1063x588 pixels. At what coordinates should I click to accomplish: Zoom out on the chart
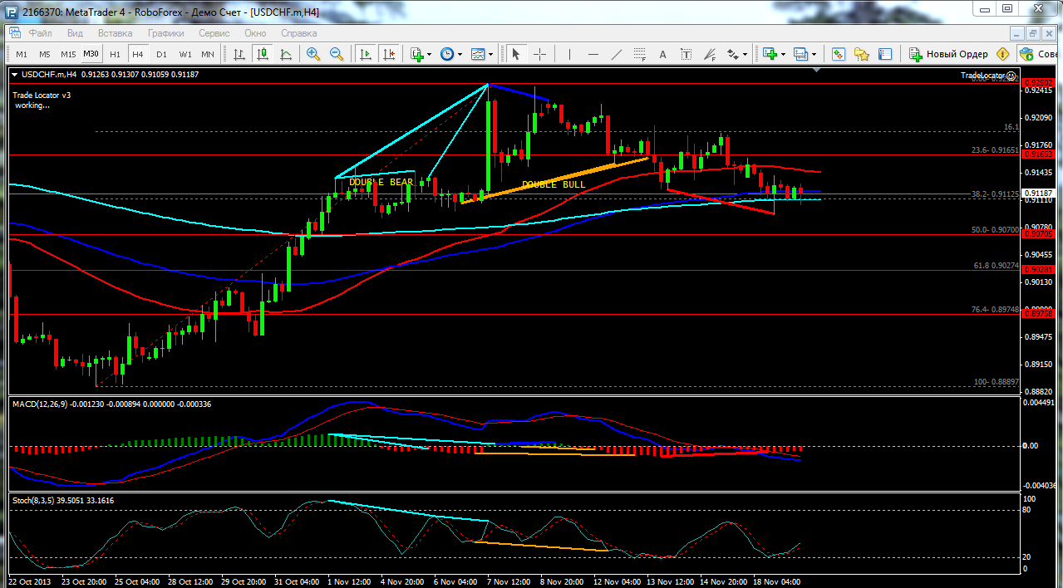tap(337, 54)
